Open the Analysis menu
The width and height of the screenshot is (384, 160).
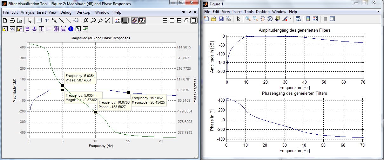[27, 12]
